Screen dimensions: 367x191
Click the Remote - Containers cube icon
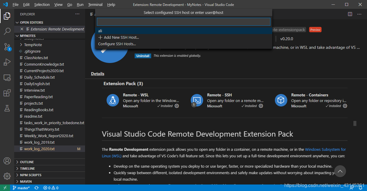pos(281,100)
